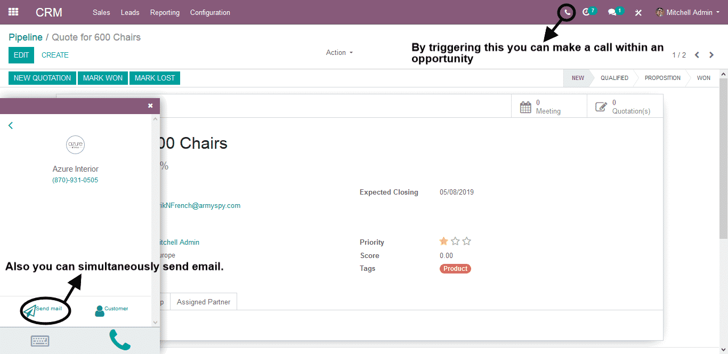
Task: Click the Azure Interior logo avatar
Action: [x=76, y=145]
